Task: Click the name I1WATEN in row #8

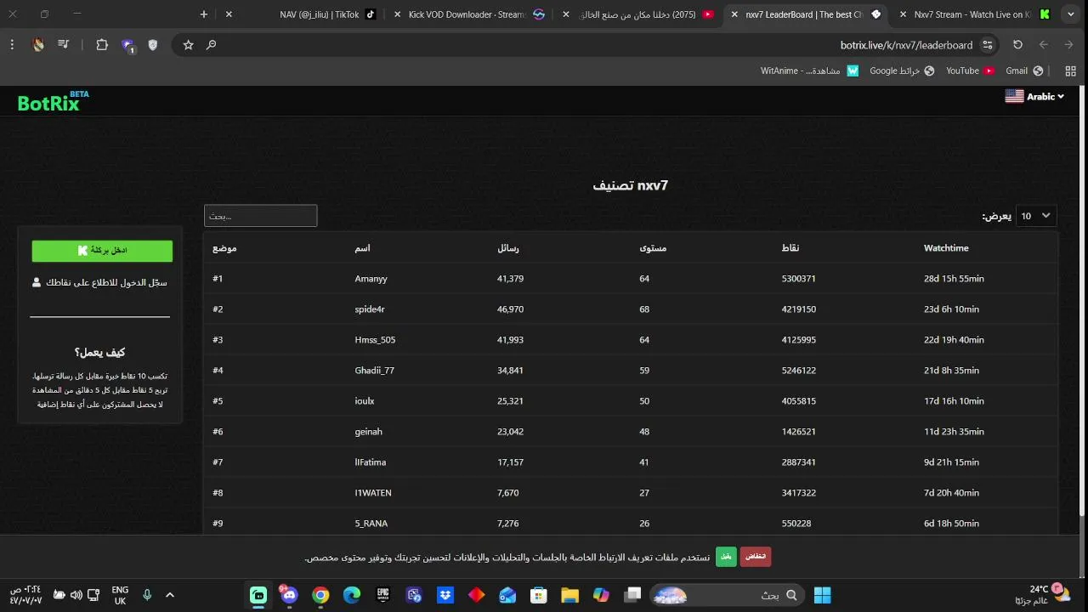Action: 373,493
